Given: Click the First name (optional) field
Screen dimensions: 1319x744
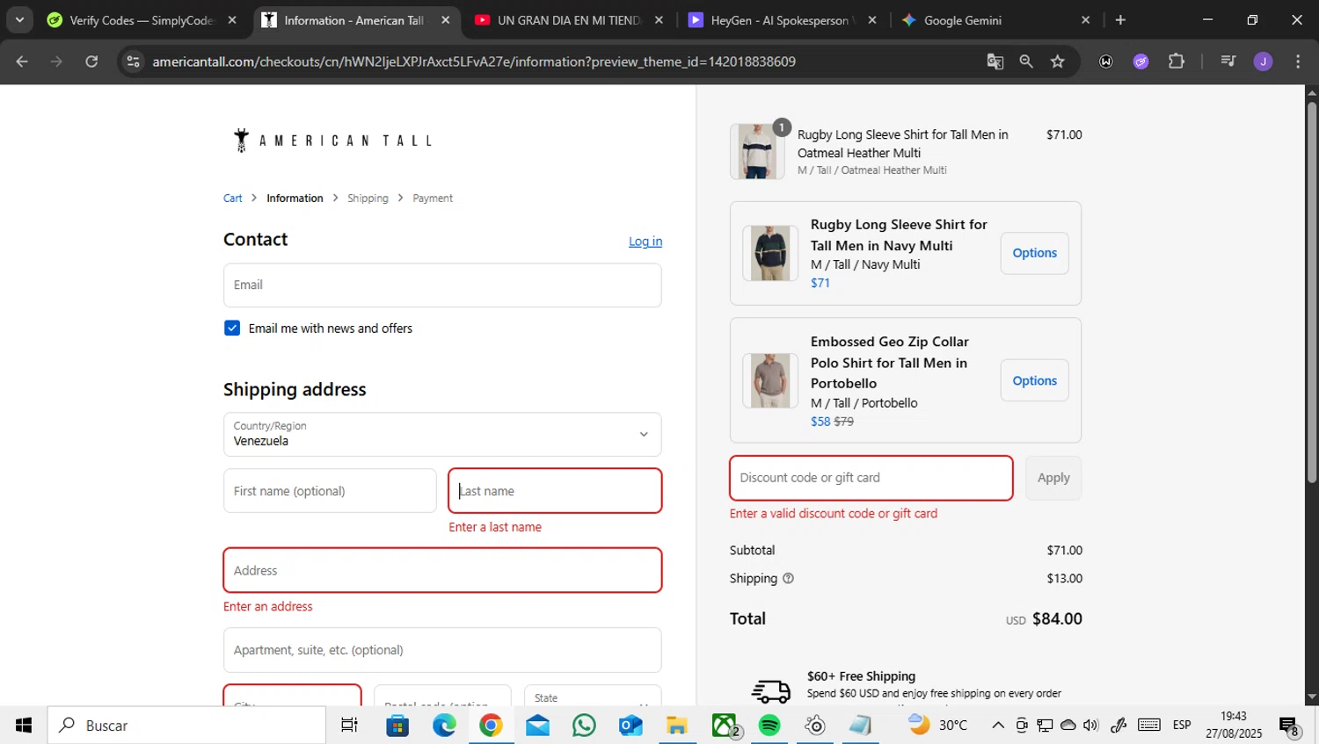Looking at the screenshot, I should pos(330,491).
